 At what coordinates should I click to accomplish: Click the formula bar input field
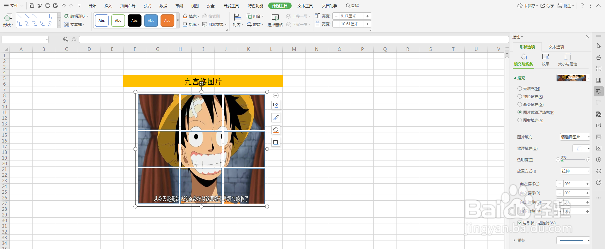(x=294, y=39)
